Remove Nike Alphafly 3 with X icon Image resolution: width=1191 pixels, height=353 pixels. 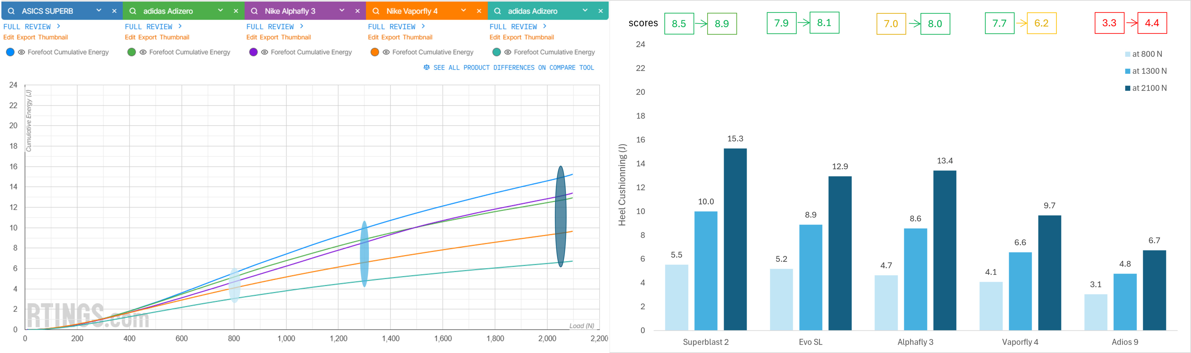tap(357, 11)
